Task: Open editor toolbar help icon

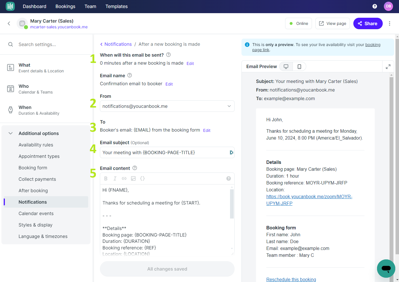Action: click(229, 178)
